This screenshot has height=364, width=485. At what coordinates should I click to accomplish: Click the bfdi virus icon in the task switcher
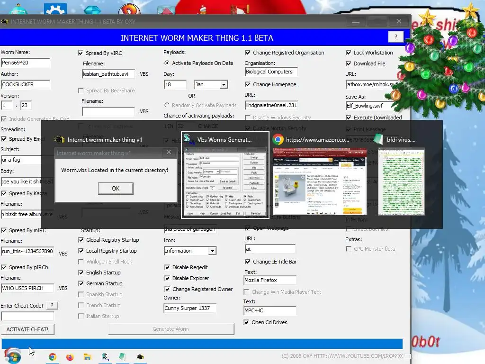coord(378,140)
